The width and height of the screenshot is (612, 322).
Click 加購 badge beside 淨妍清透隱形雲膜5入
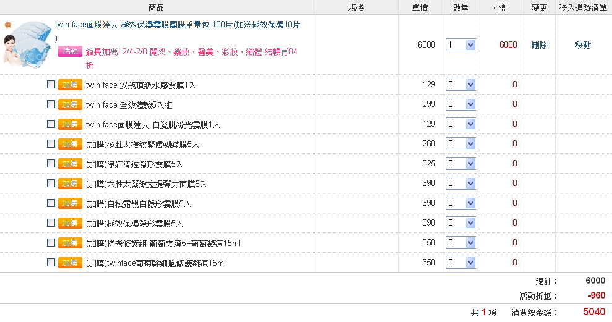[x=71, y=164]
